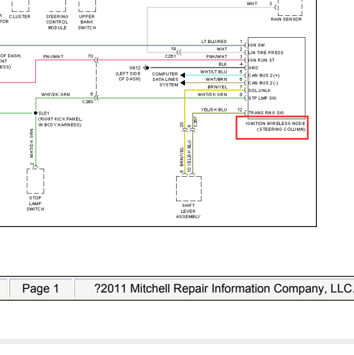The height and width of the screenshot is (355, 354).
Task: Click the STOP LAMP SWITCH label
Action: click(35, 203)
